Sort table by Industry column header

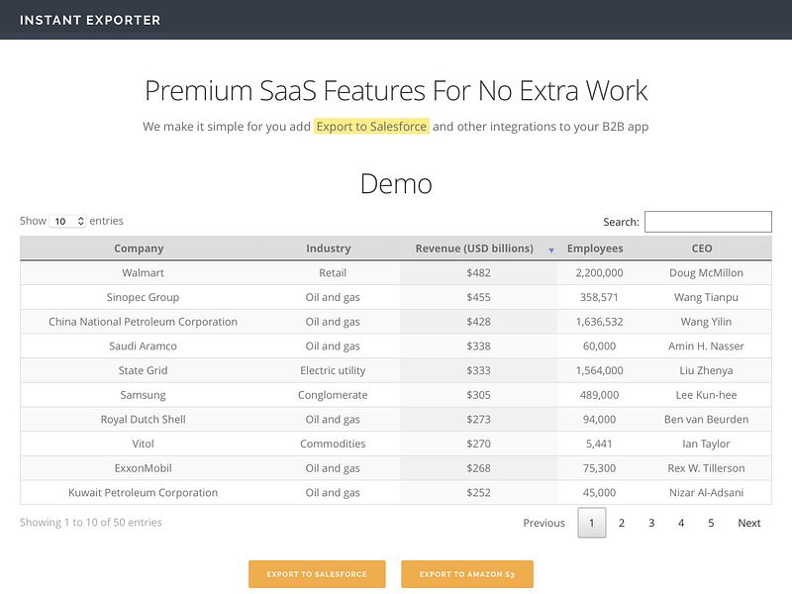click(x=329, y=248)
